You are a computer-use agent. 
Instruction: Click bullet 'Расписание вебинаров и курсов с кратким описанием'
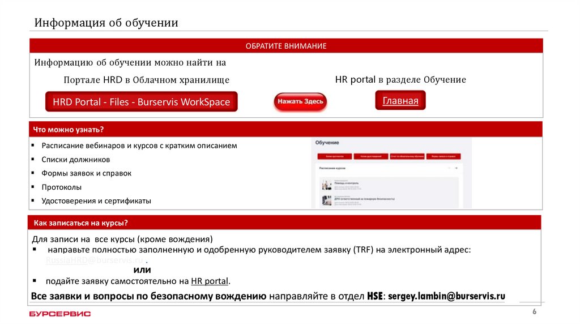coord(139,146)
